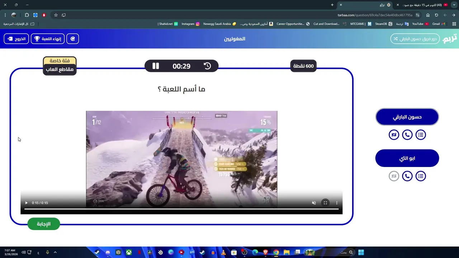Open browser profile avatar

pyautogui.click(x=14, y=15)
